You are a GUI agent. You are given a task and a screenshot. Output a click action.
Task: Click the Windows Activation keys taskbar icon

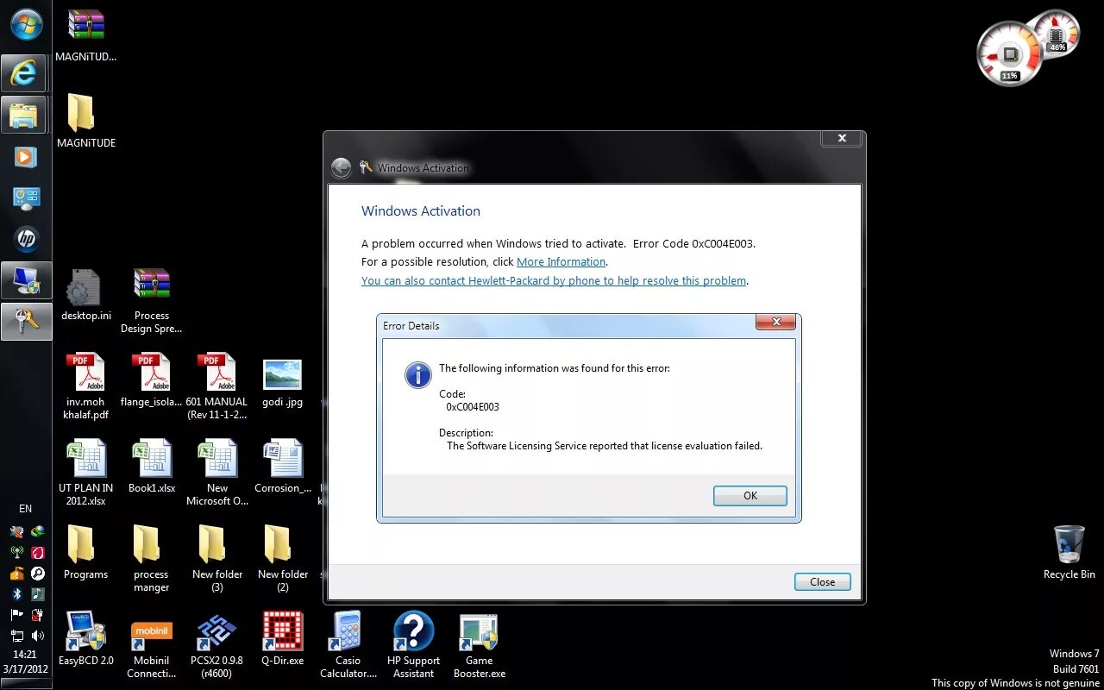(26, 321)
